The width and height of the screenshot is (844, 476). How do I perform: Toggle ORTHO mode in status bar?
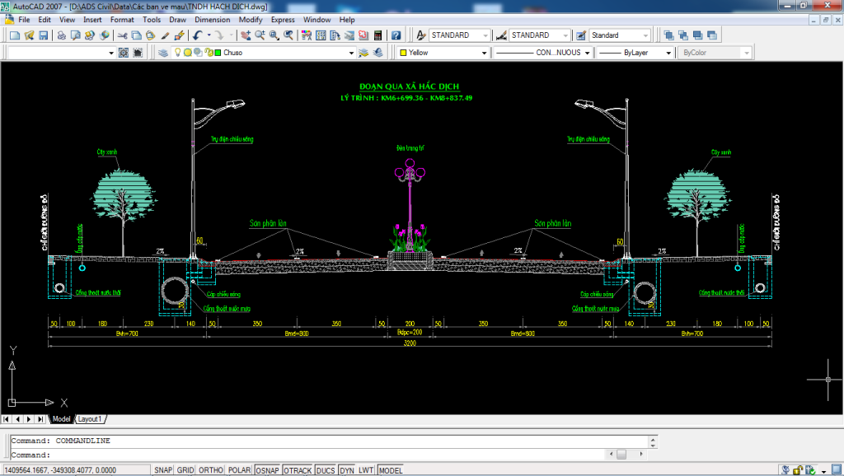[212, 470]
